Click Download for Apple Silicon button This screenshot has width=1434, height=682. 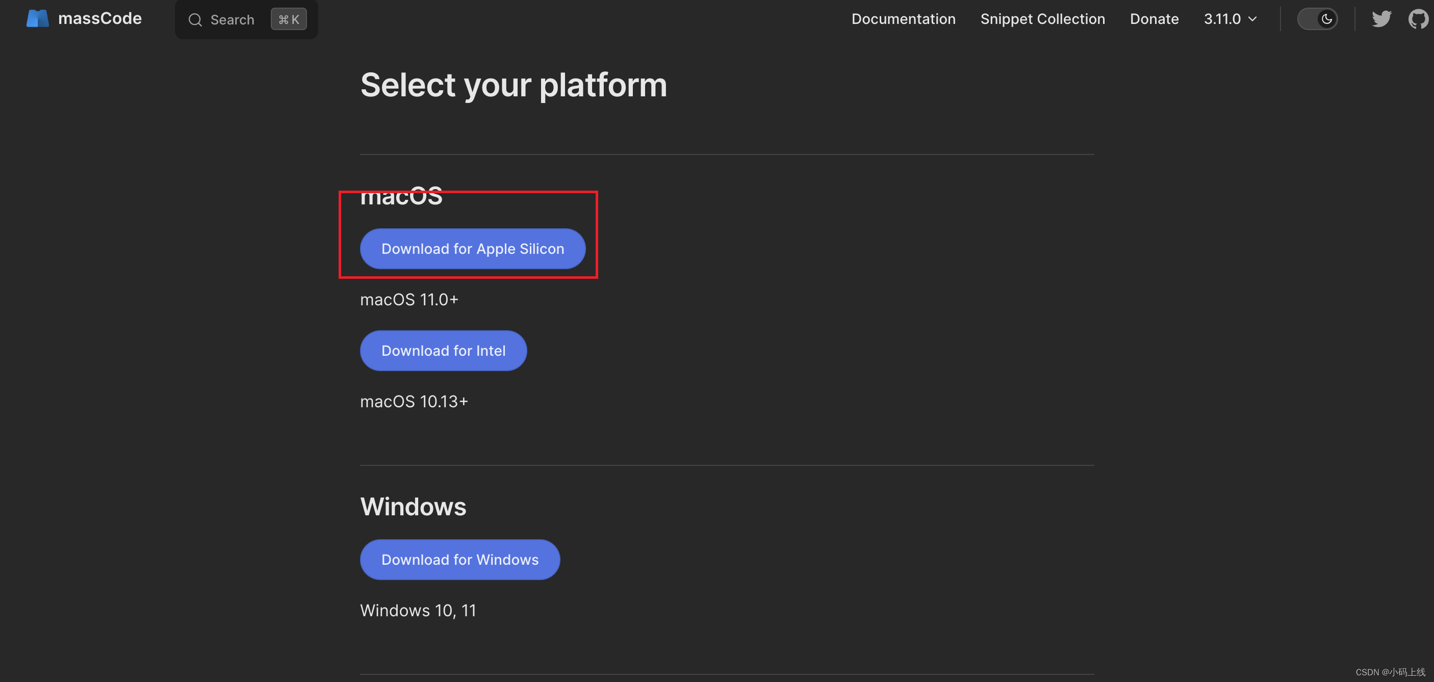pyautogui.click(x=473, y=249)
